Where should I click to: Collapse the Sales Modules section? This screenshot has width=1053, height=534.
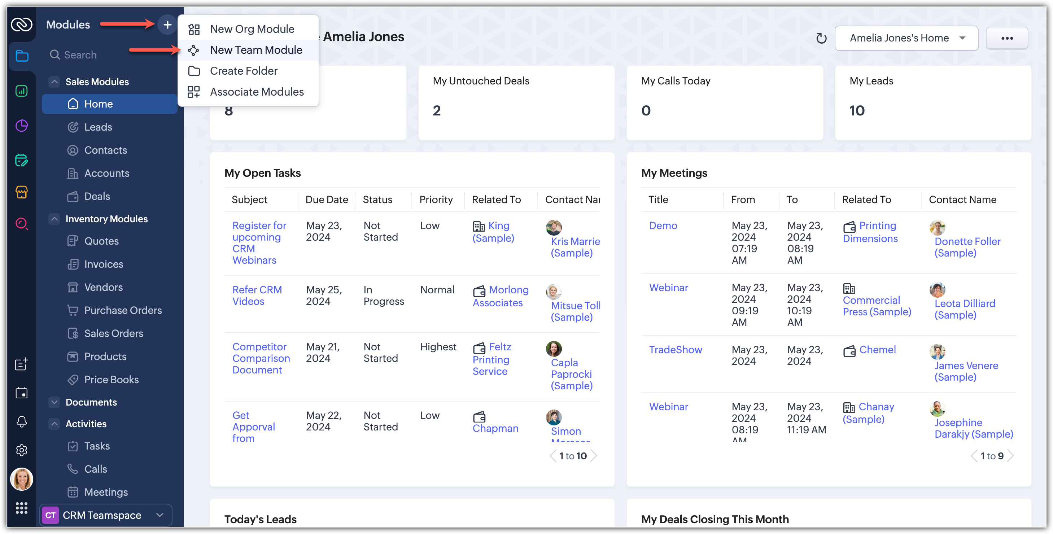54,82
